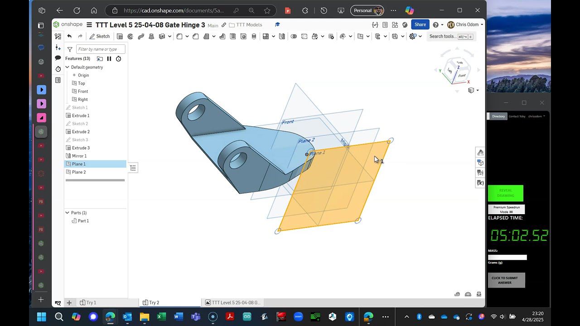Select the Revolve tool in the toolbar
The height and width of the screenshot is (326, 580).
click(x=130, y=36)
